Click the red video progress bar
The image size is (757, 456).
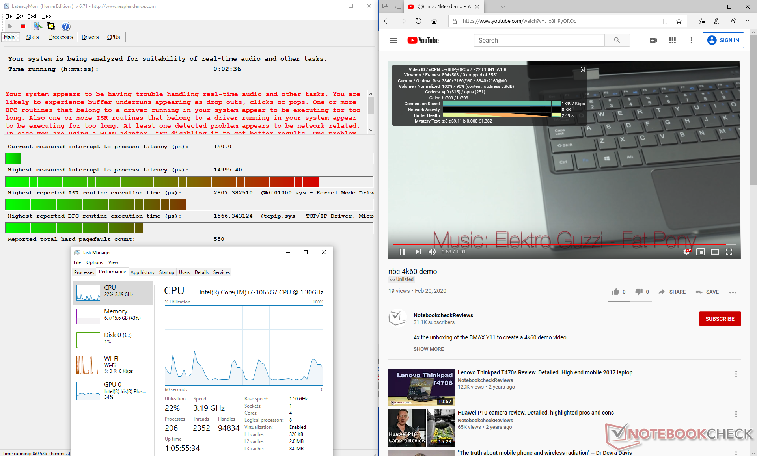point(552,244)
